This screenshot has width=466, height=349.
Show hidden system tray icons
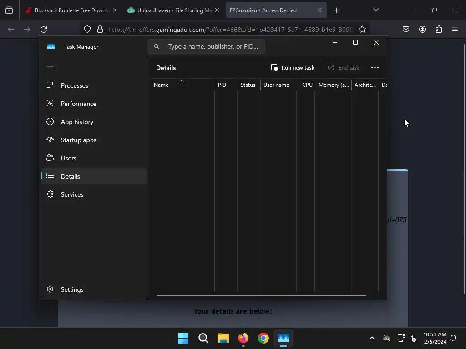372,338
